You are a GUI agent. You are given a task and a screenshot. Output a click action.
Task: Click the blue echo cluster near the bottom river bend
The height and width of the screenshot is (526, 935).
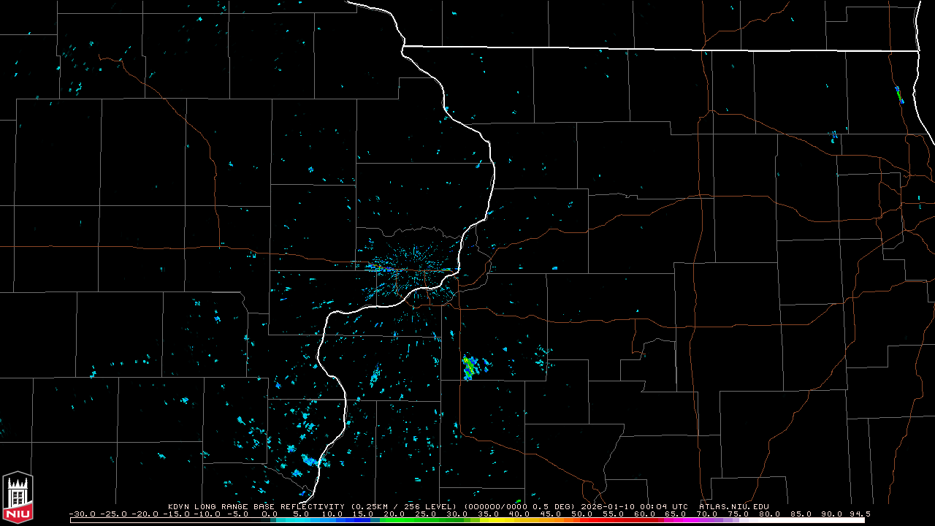tap(310, 460)
